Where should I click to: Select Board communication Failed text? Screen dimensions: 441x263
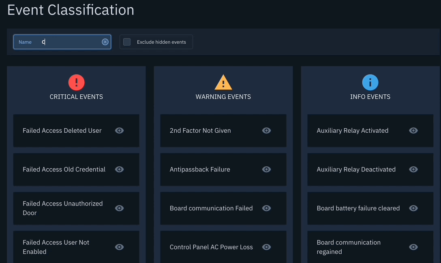point(211,208)
